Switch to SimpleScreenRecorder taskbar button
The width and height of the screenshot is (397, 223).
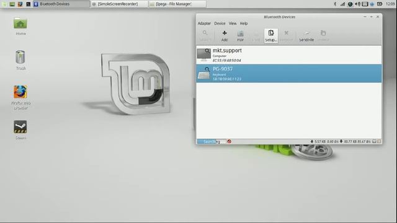click(119, 4)
